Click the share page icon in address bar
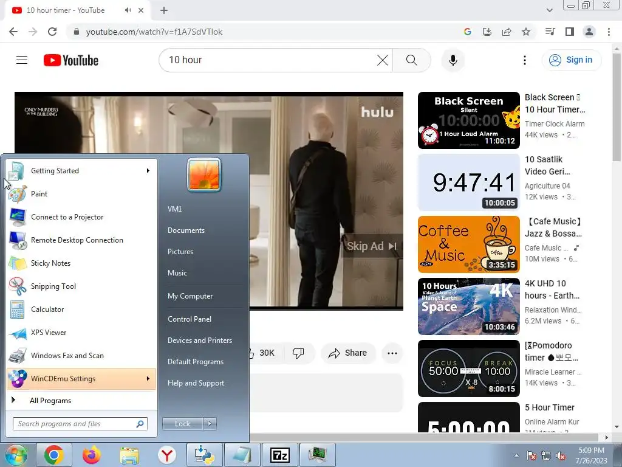Screen dimensions: 622x467 coord(507,32)
